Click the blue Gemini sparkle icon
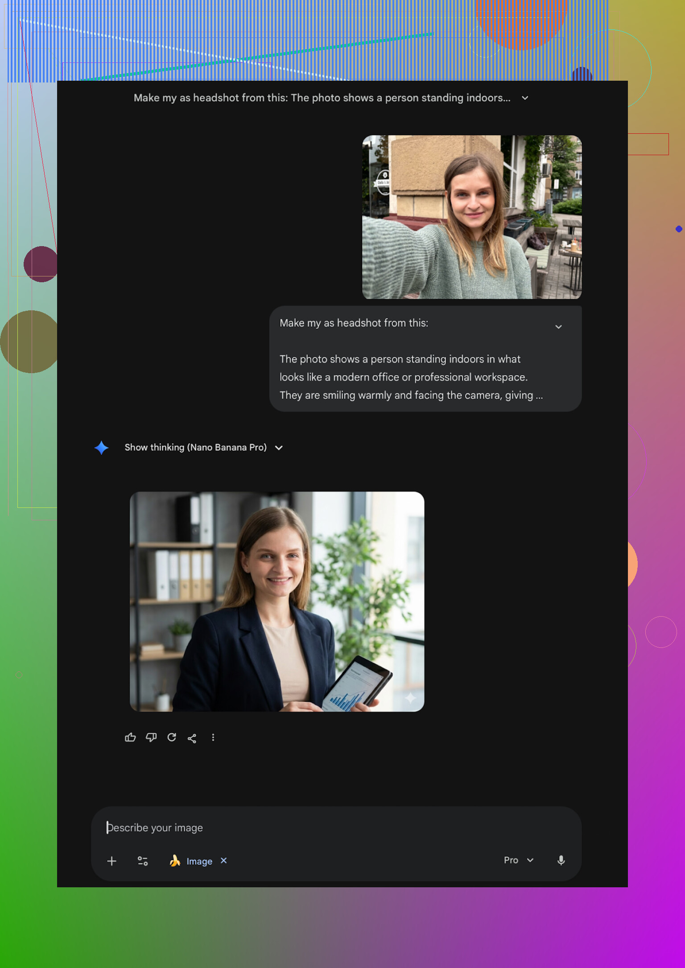The height and width of the screenshot is (968, 685). [x=102, y=448]
